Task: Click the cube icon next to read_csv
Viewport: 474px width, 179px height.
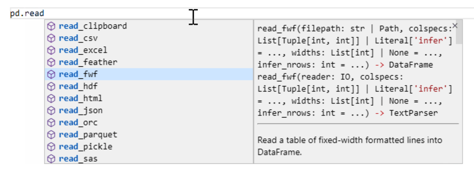Action: [51, 38]
